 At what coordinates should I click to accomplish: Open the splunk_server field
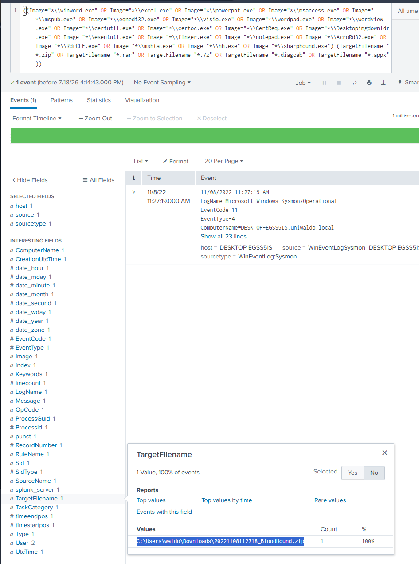(35, 489)
